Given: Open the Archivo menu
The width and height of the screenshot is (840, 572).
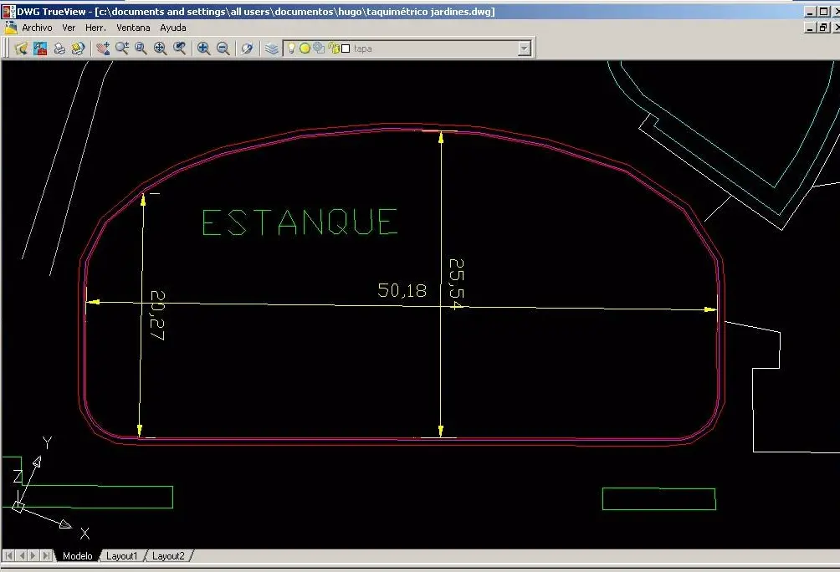Looking at the screenshot, I should [37, 28].
